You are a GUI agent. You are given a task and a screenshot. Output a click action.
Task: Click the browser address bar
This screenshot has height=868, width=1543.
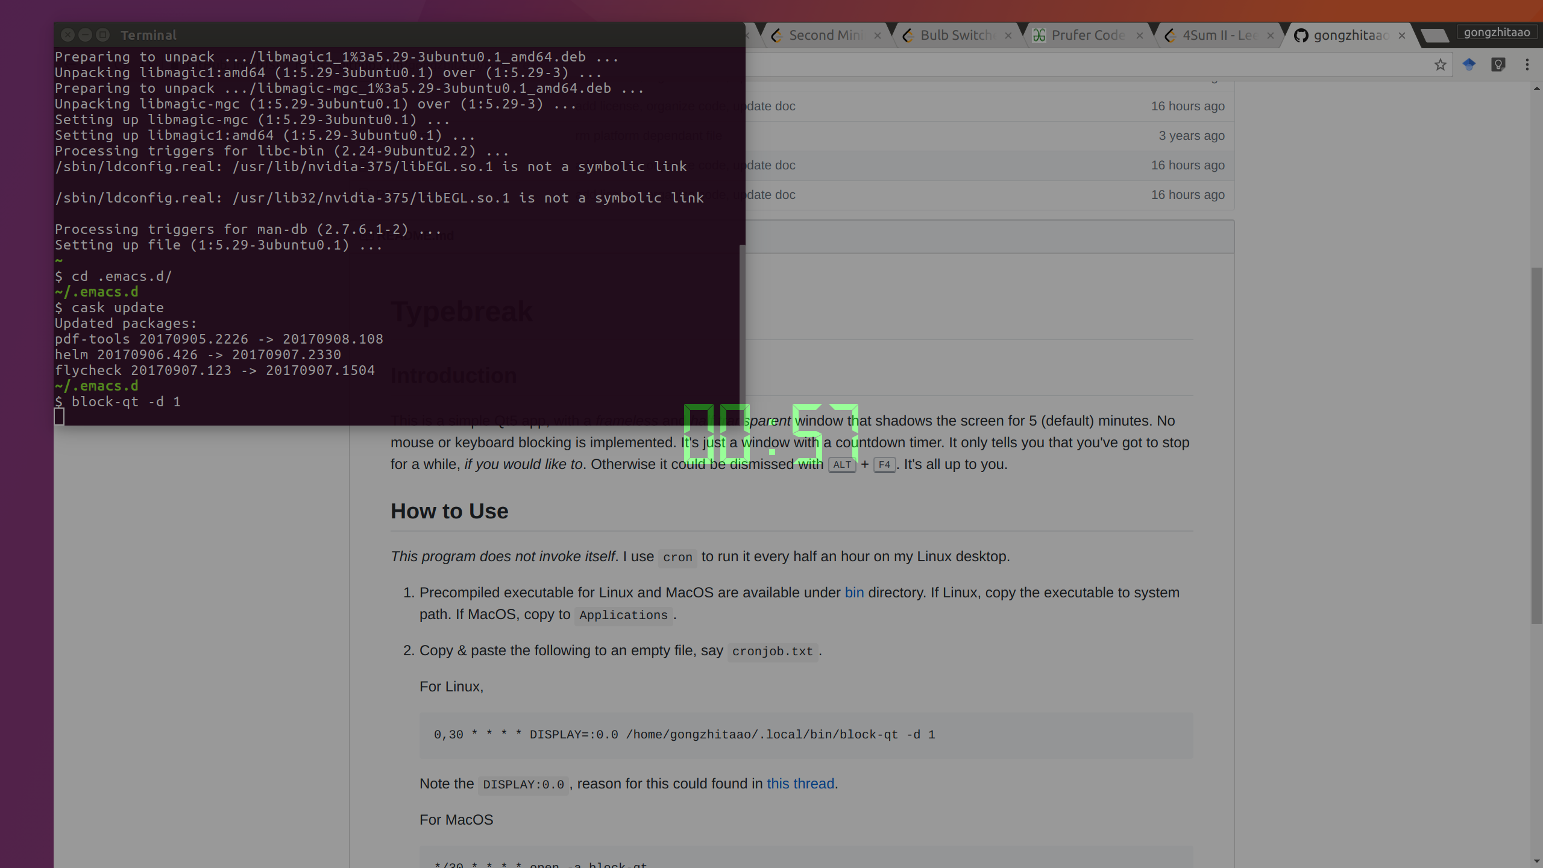[x=1085, y=64]
